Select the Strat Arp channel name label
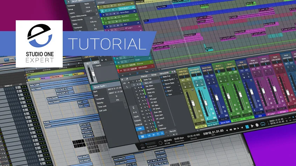The height and width of the screenshot is (166, 296). click(248, 118)
